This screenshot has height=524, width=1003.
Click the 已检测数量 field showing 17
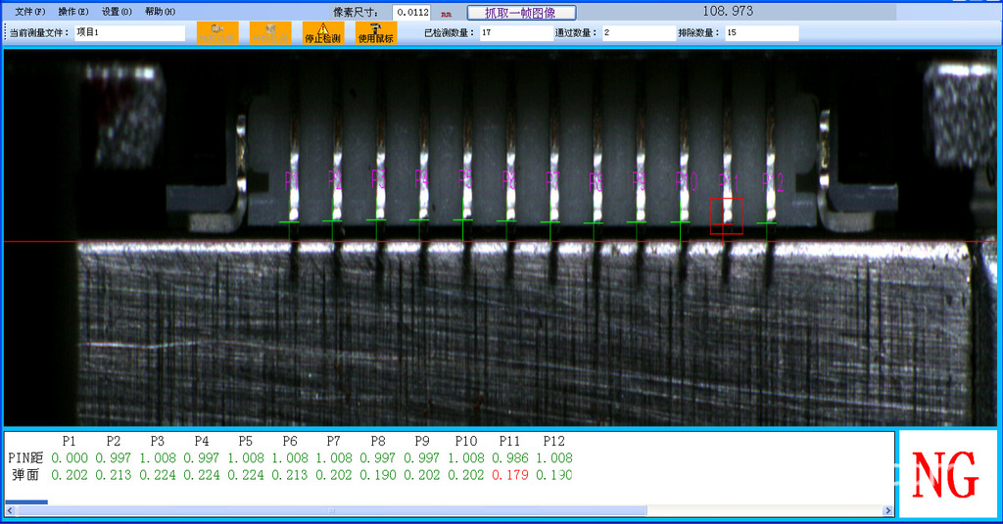(515, 33)
